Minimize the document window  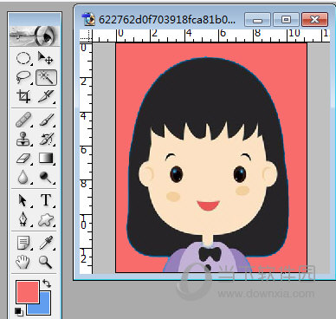point(257,20)
